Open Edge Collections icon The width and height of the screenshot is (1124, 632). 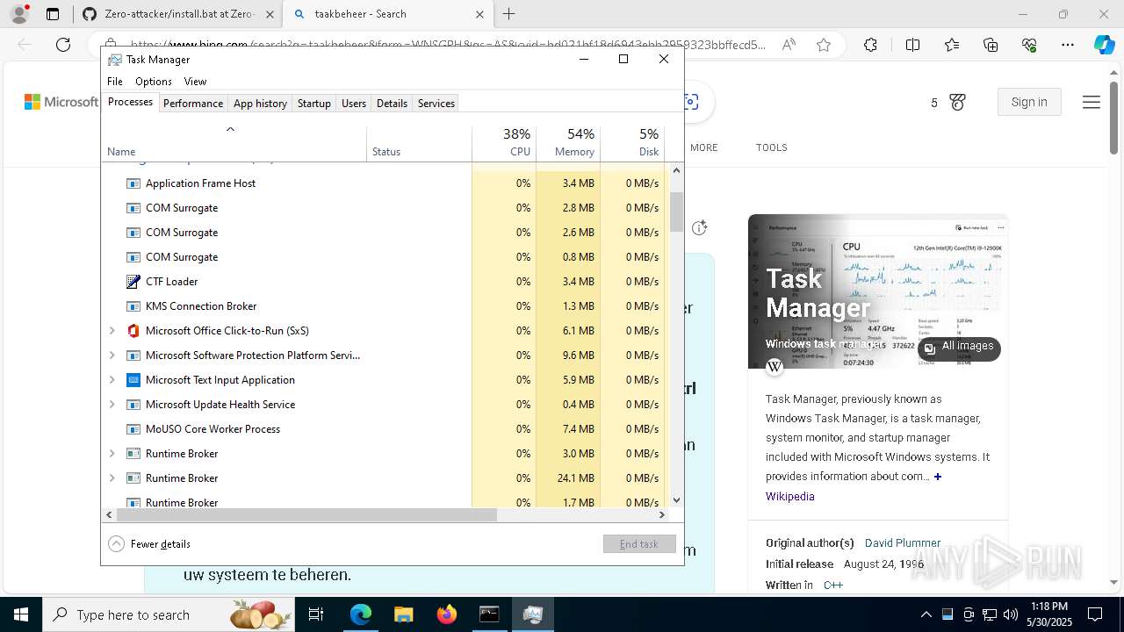point(991,45)
